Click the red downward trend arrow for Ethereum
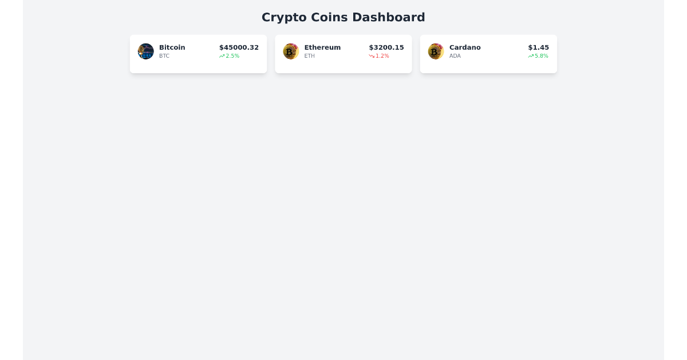The height and width of the screenshot is (360, 687). click(x=372, y=55)
